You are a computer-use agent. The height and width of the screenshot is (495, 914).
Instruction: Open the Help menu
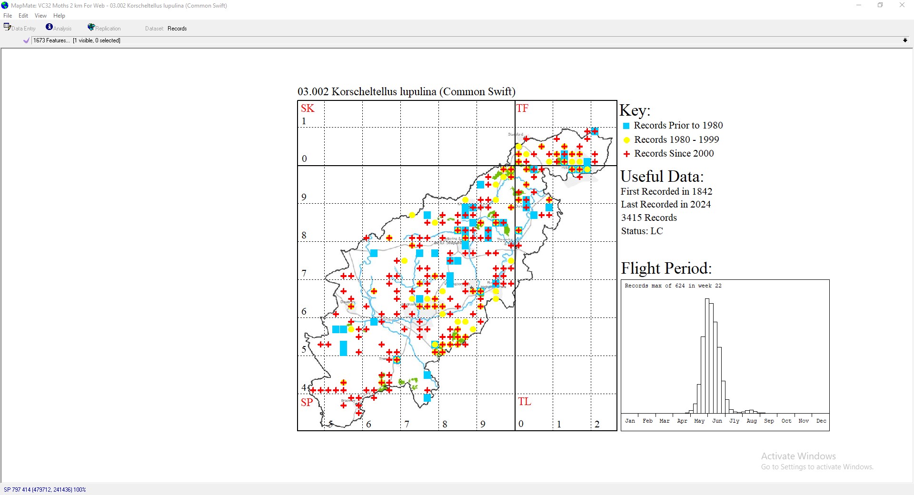pos(59,16)
